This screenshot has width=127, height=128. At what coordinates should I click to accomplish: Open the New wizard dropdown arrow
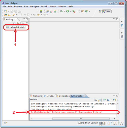click(x=9, y=11)
